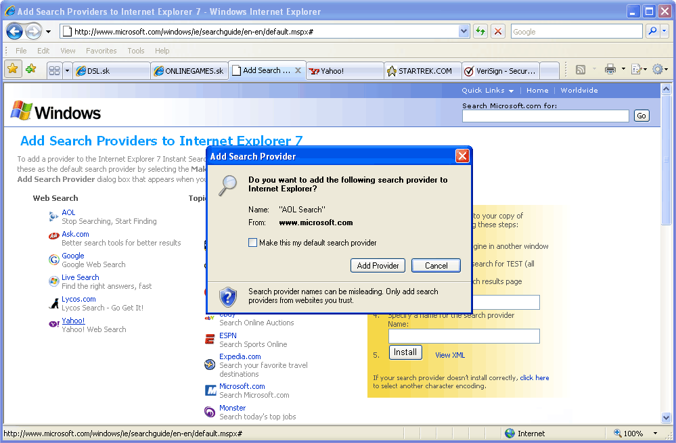Click the ESPN logo icon
This screenshot has height=443, width=676.
coord(210,339)
